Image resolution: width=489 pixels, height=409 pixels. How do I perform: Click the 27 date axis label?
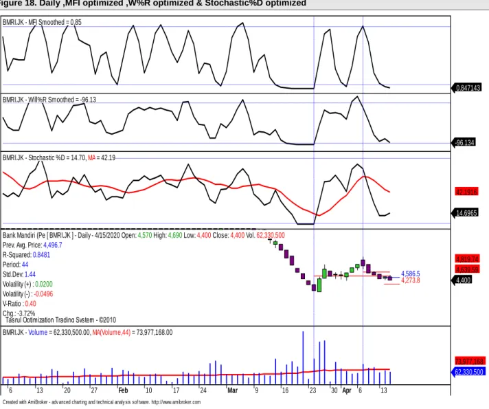tap(94, 390)
